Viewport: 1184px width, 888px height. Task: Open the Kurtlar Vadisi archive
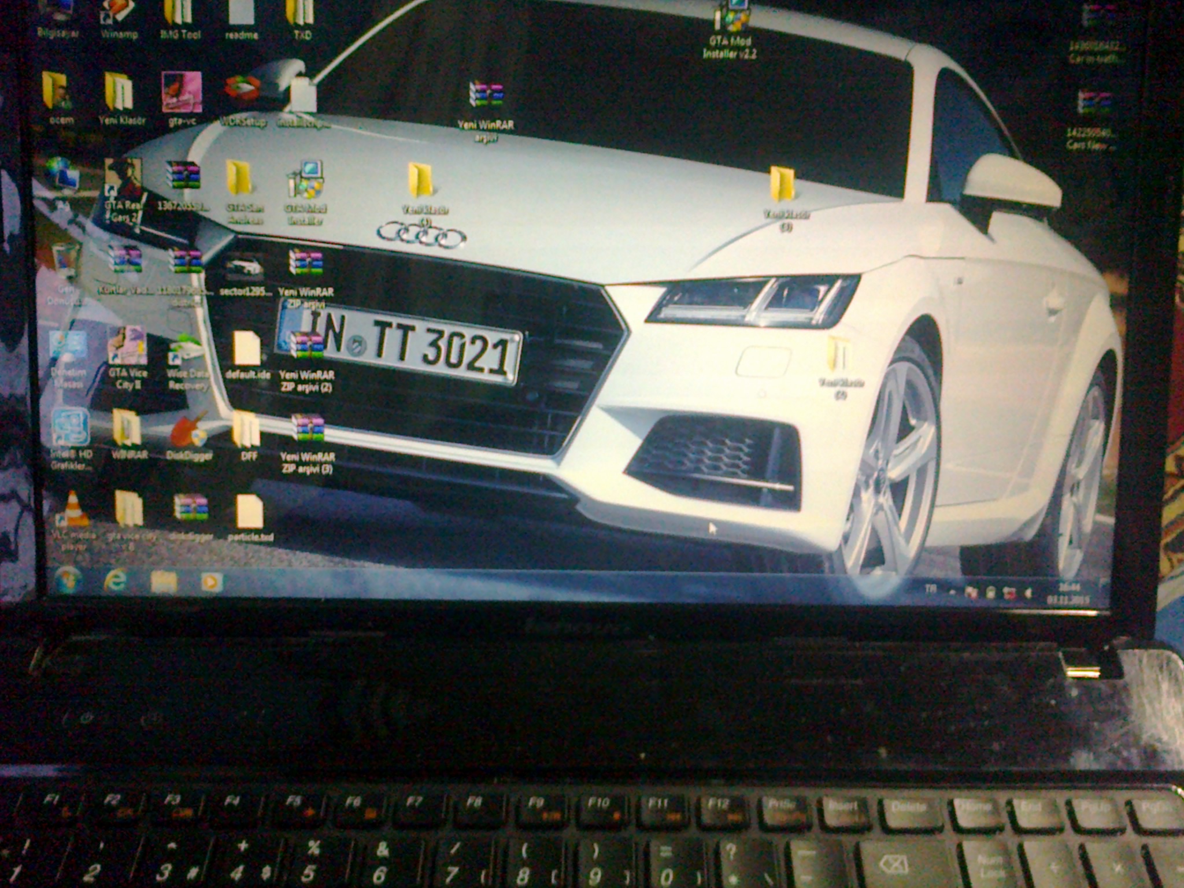[x=124, y=269]
